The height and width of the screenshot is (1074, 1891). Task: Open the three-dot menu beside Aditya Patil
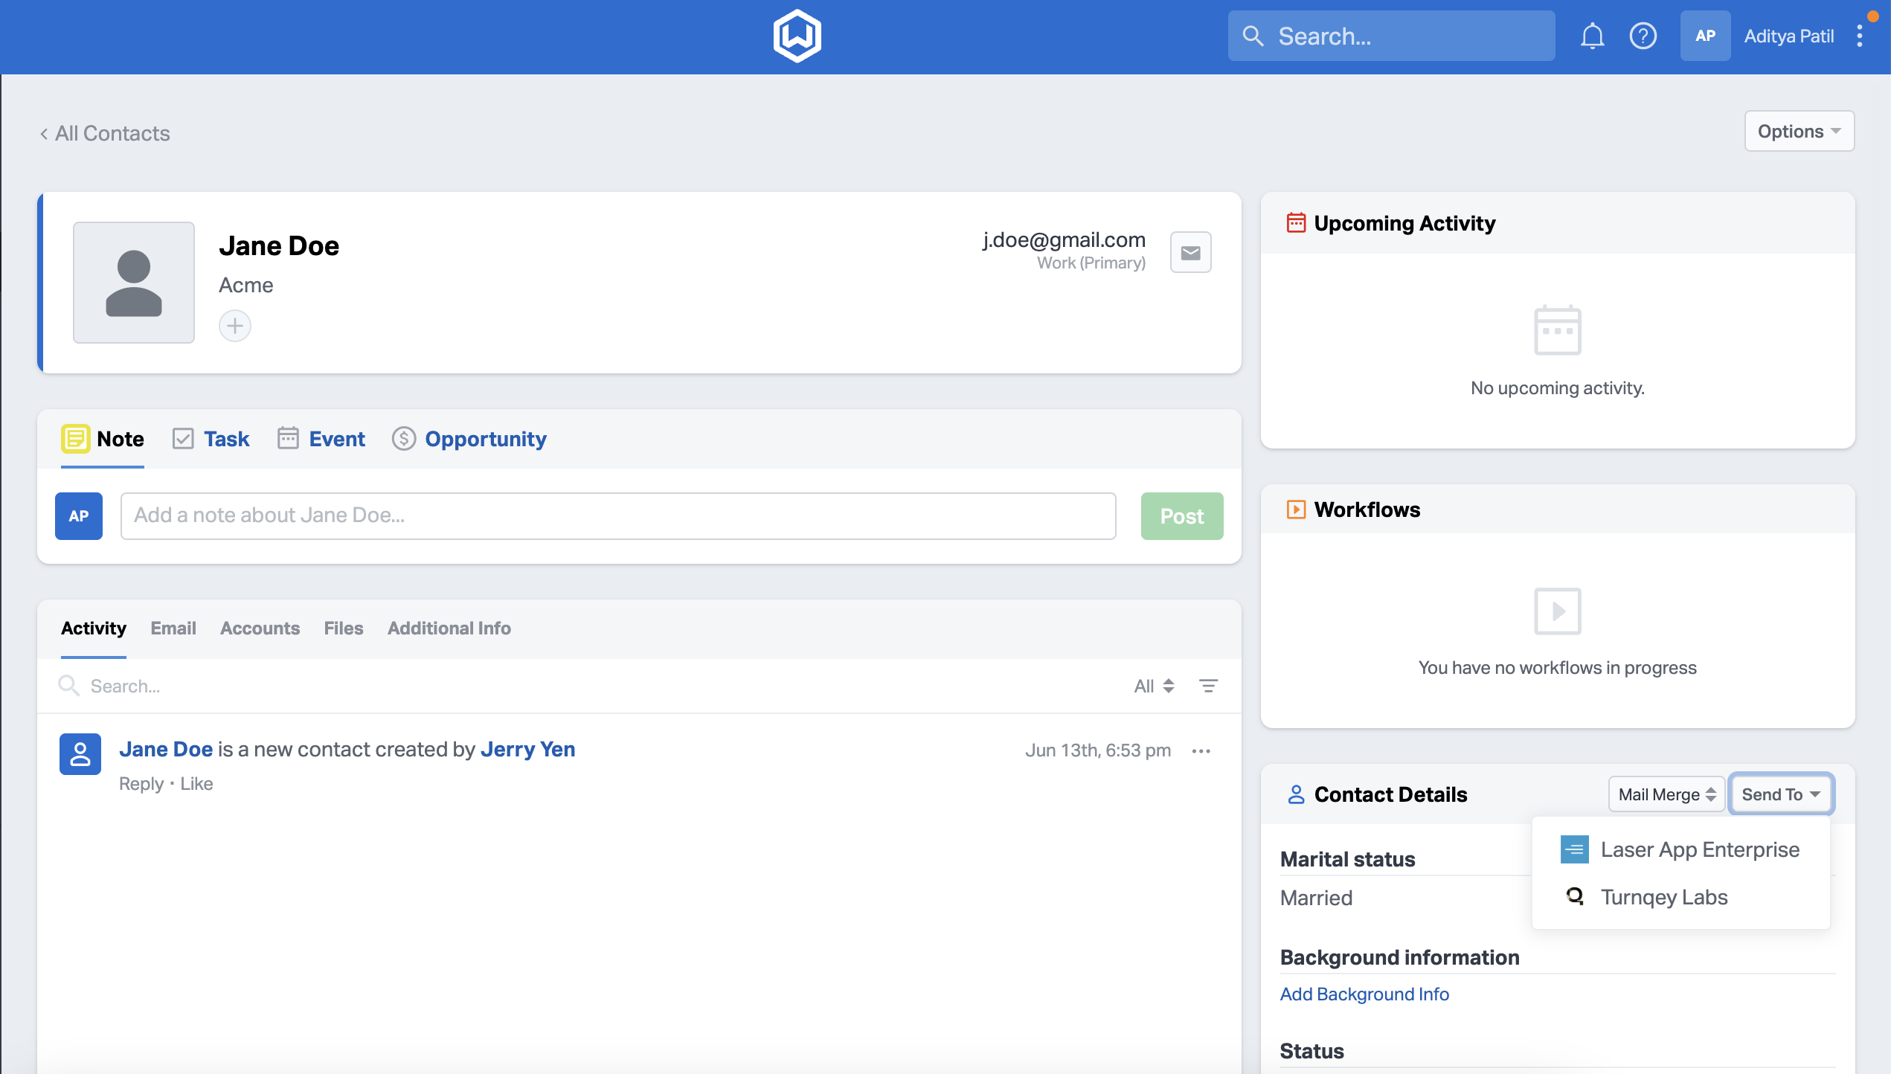pyautogui.click(x=1860, y=36)
